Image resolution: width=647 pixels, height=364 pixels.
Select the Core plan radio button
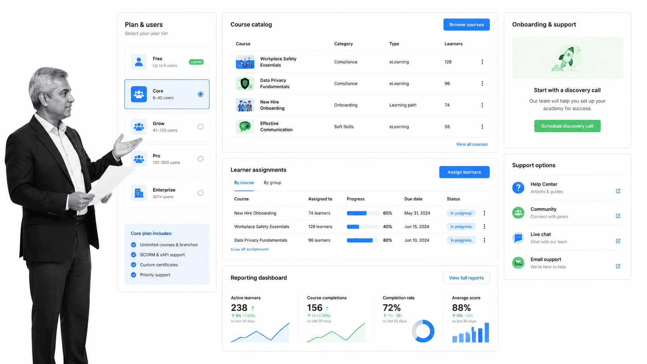pos(200,94)
